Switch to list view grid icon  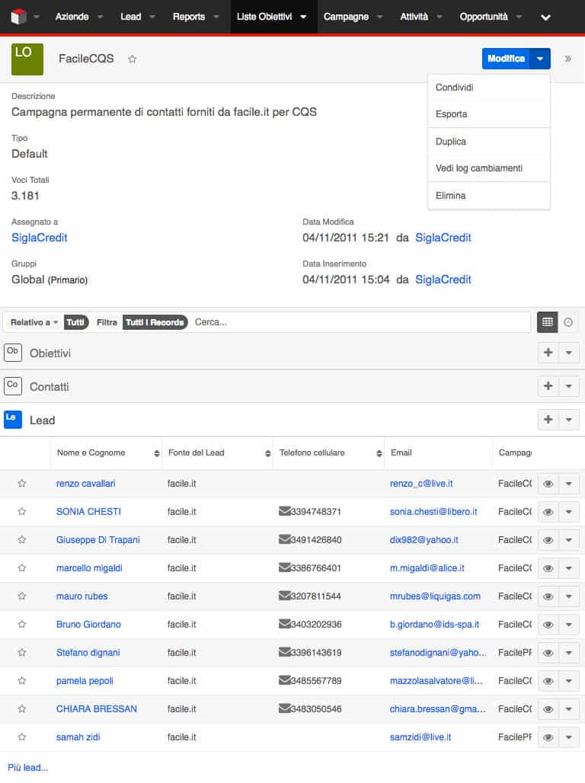click(547, 322)
